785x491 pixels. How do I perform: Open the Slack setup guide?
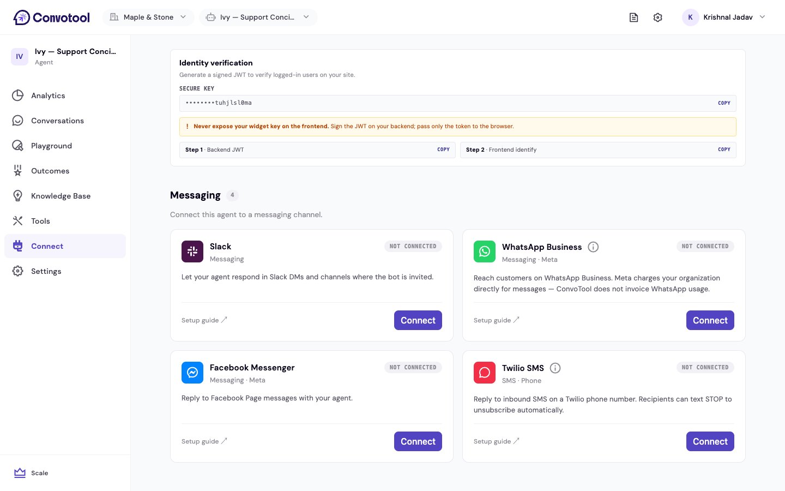tap(204, 320)
